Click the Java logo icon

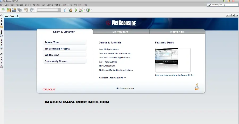[197, 87]
